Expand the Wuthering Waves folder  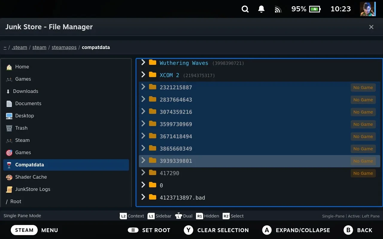point(143,62)
